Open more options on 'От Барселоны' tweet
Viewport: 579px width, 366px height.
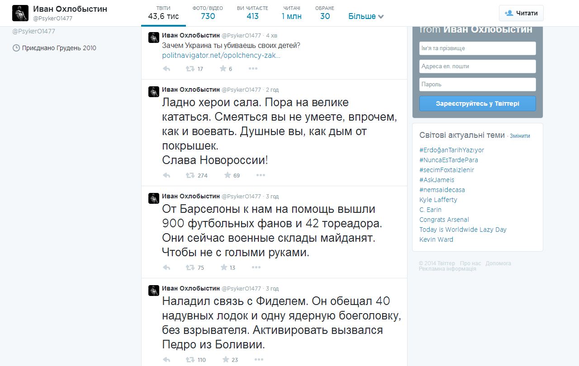tap(256, 267)
